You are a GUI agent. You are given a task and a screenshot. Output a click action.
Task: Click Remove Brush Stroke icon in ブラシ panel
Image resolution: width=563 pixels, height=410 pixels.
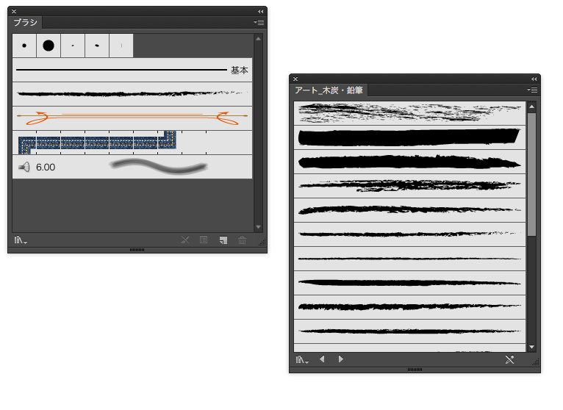pos(185,240)
